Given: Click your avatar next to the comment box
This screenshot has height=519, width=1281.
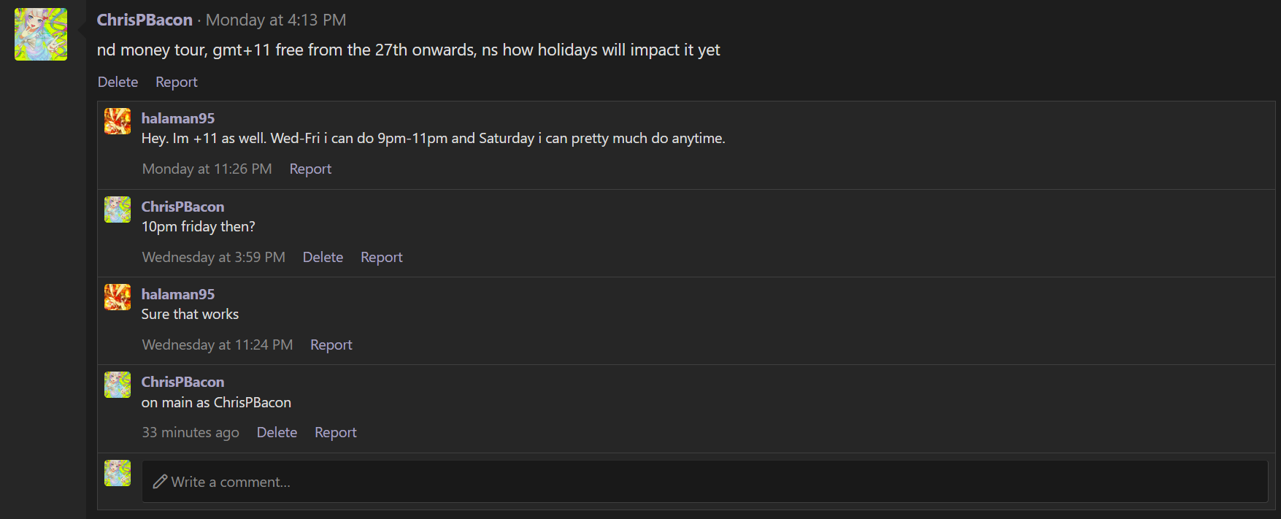Looking at the screenshot, I should (x=118, y=473).
